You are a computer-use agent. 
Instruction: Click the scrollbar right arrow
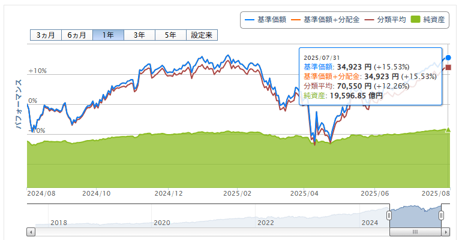pos(445,232)
